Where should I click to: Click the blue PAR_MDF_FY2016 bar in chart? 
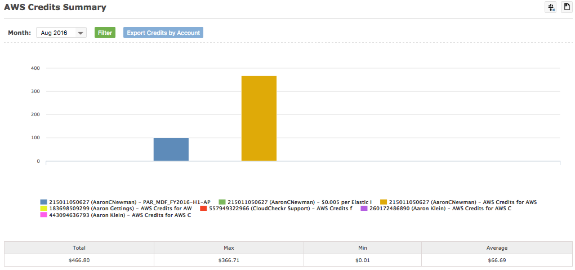coord(171,149)
